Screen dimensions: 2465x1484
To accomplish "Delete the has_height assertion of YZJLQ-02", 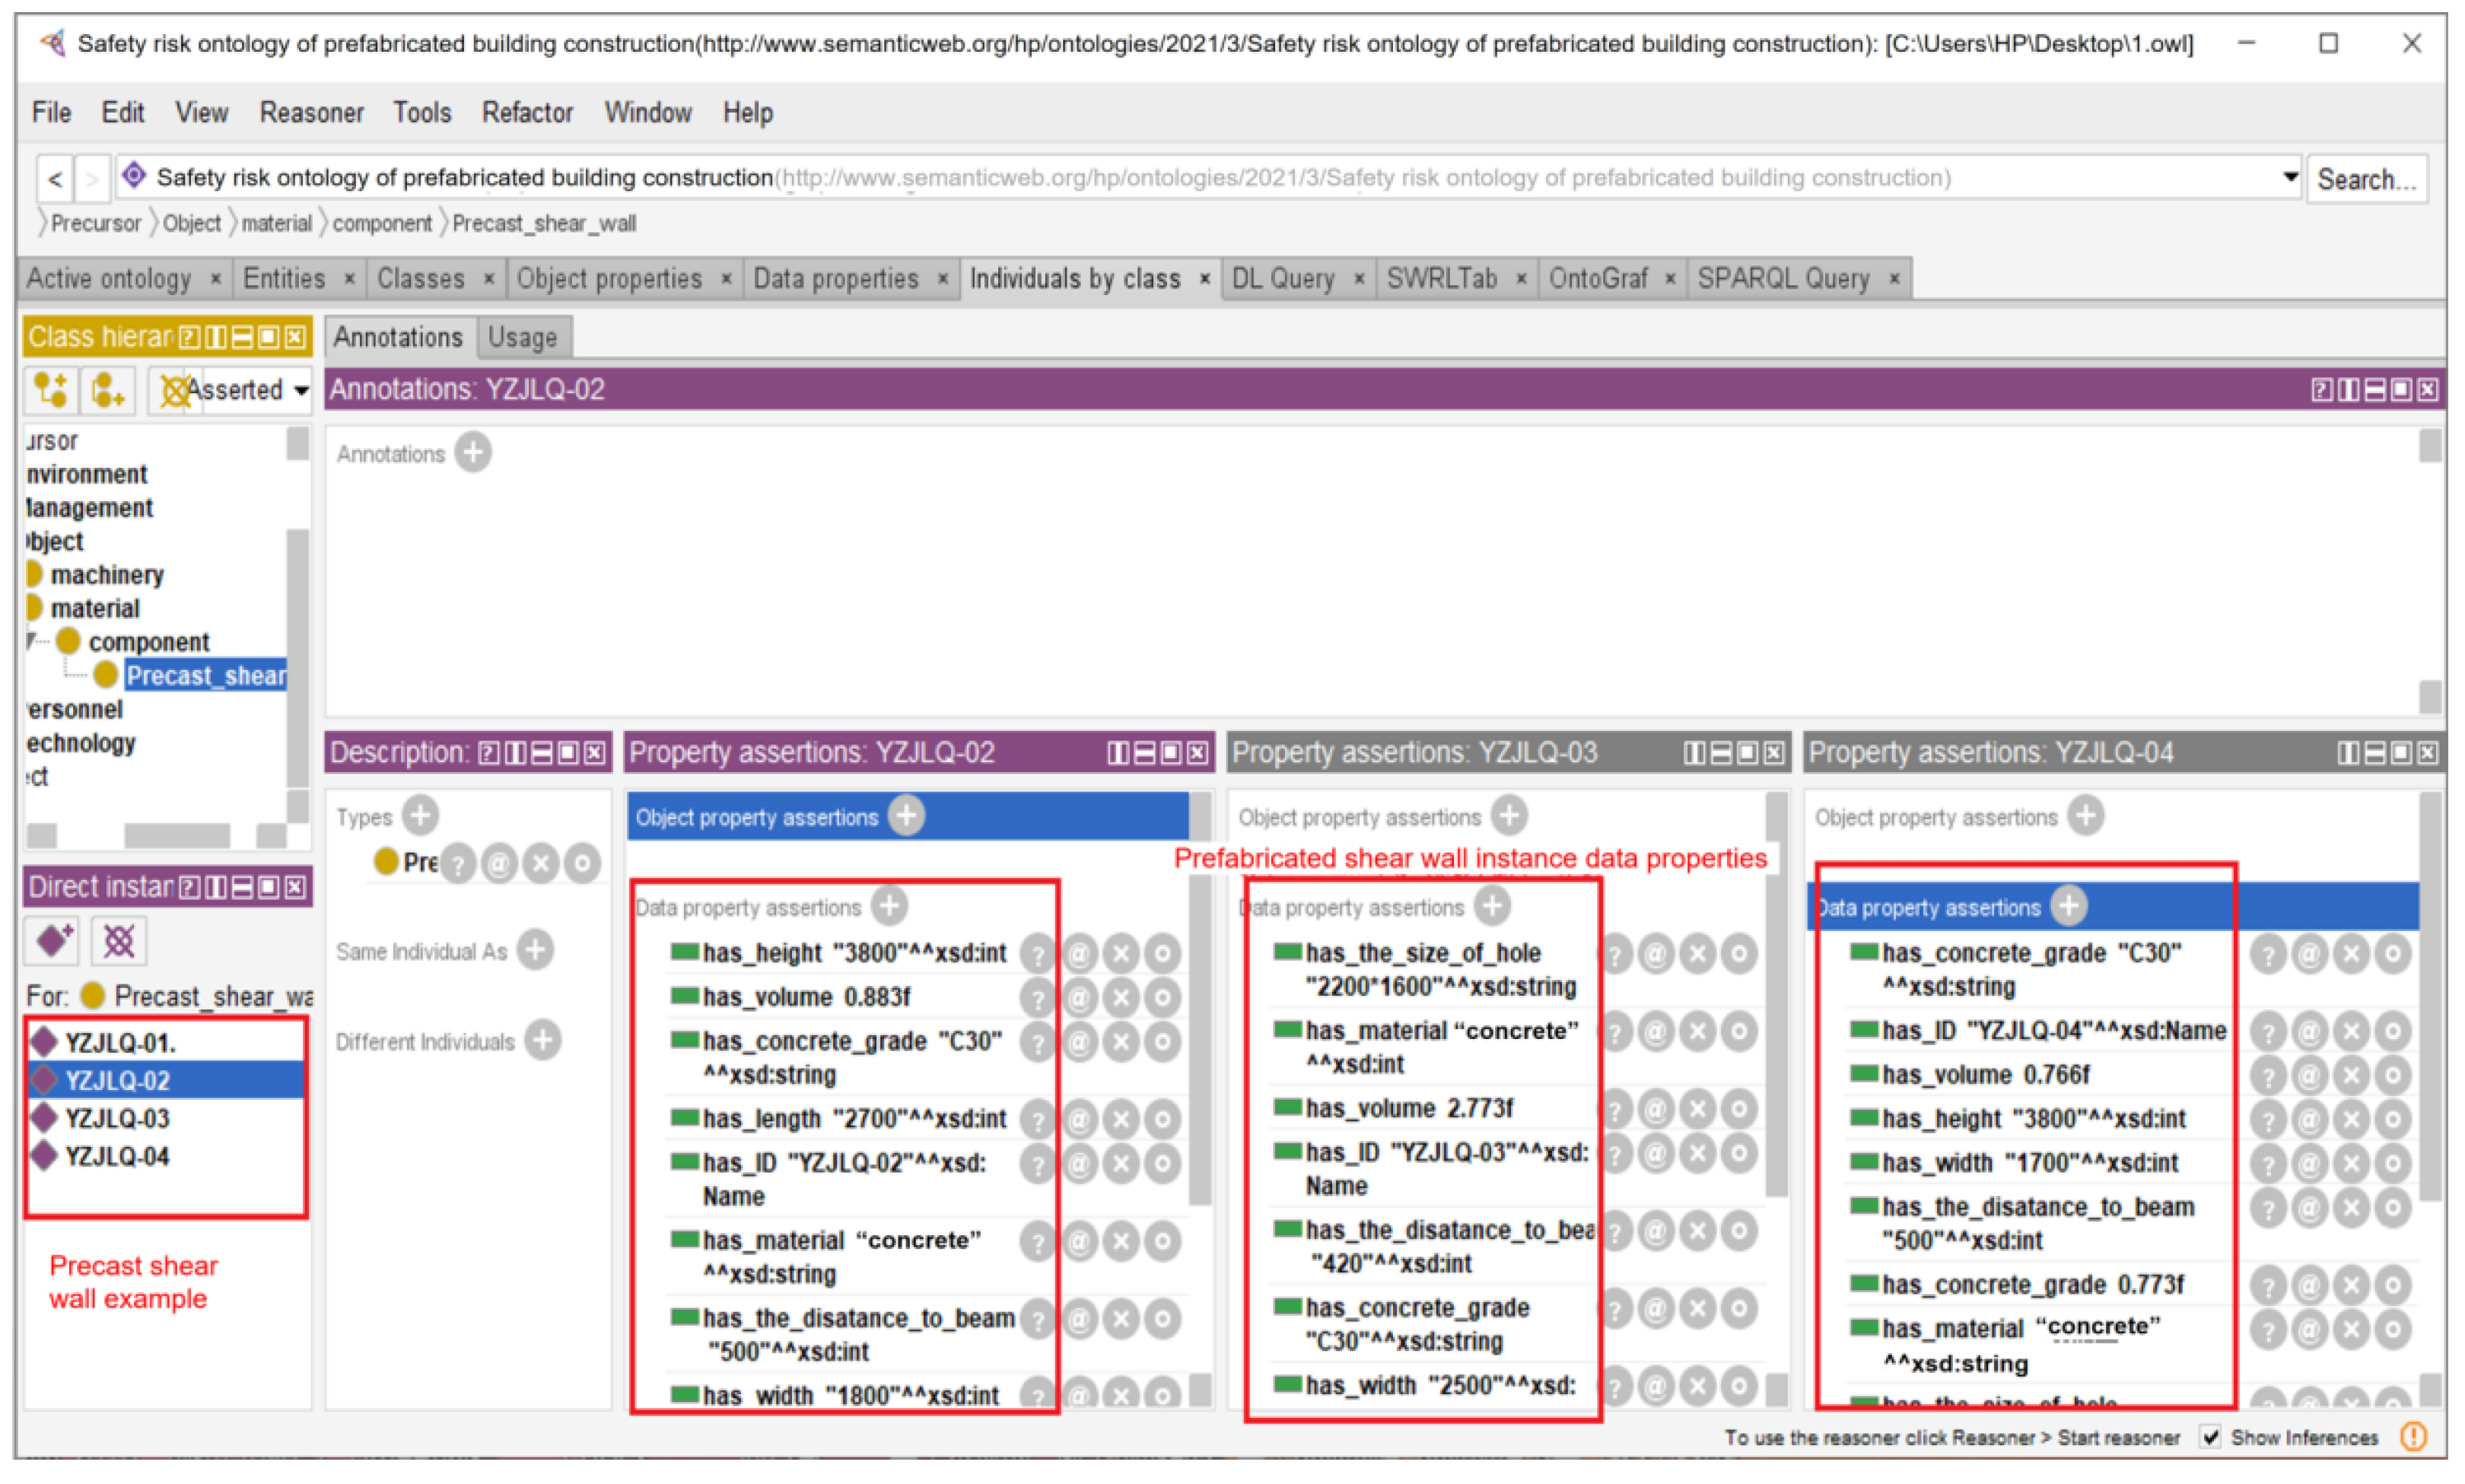I will 1121,953.
